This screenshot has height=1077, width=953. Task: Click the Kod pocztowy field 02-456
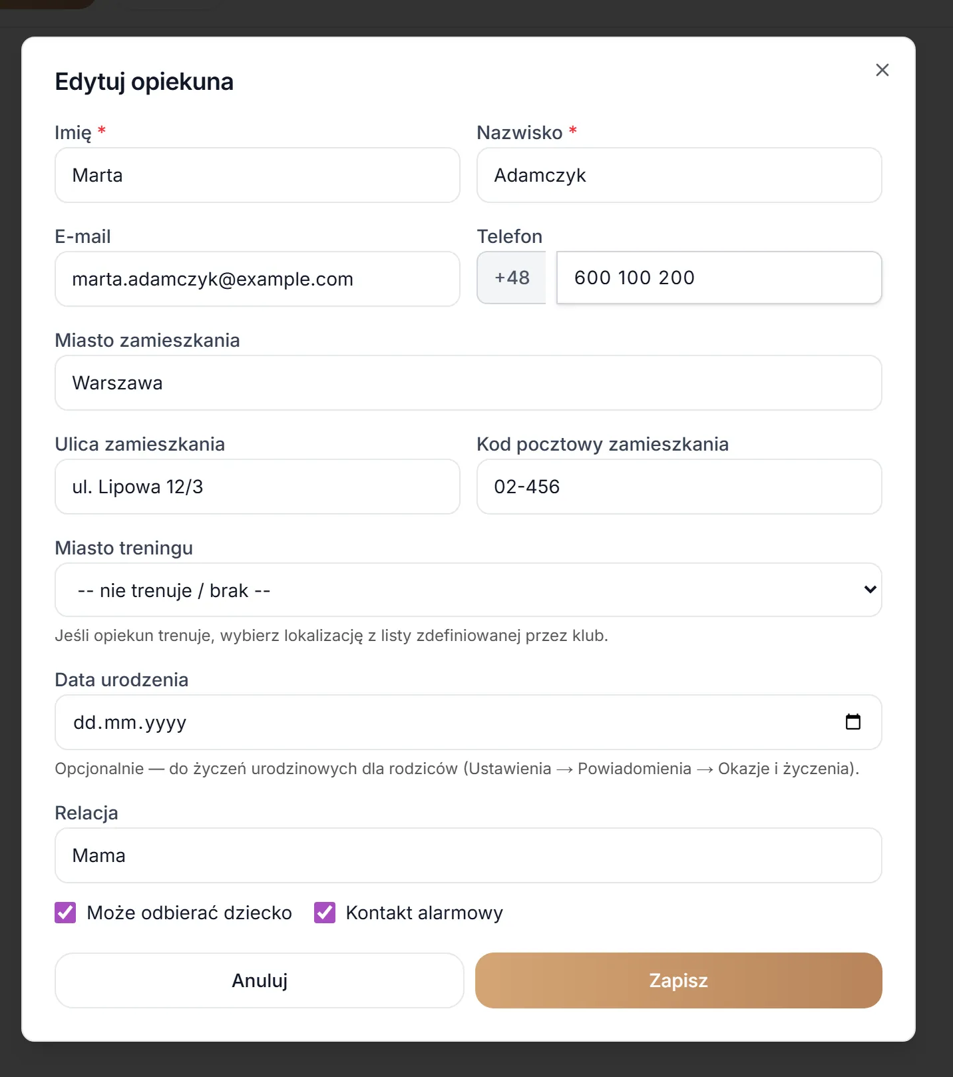[679, 487]
